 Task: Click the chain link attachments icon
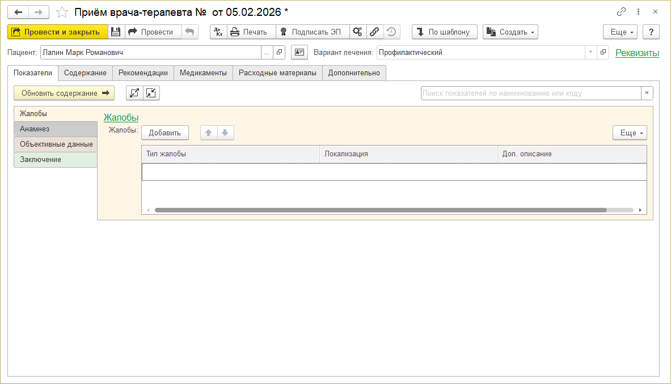coord(374,32)
